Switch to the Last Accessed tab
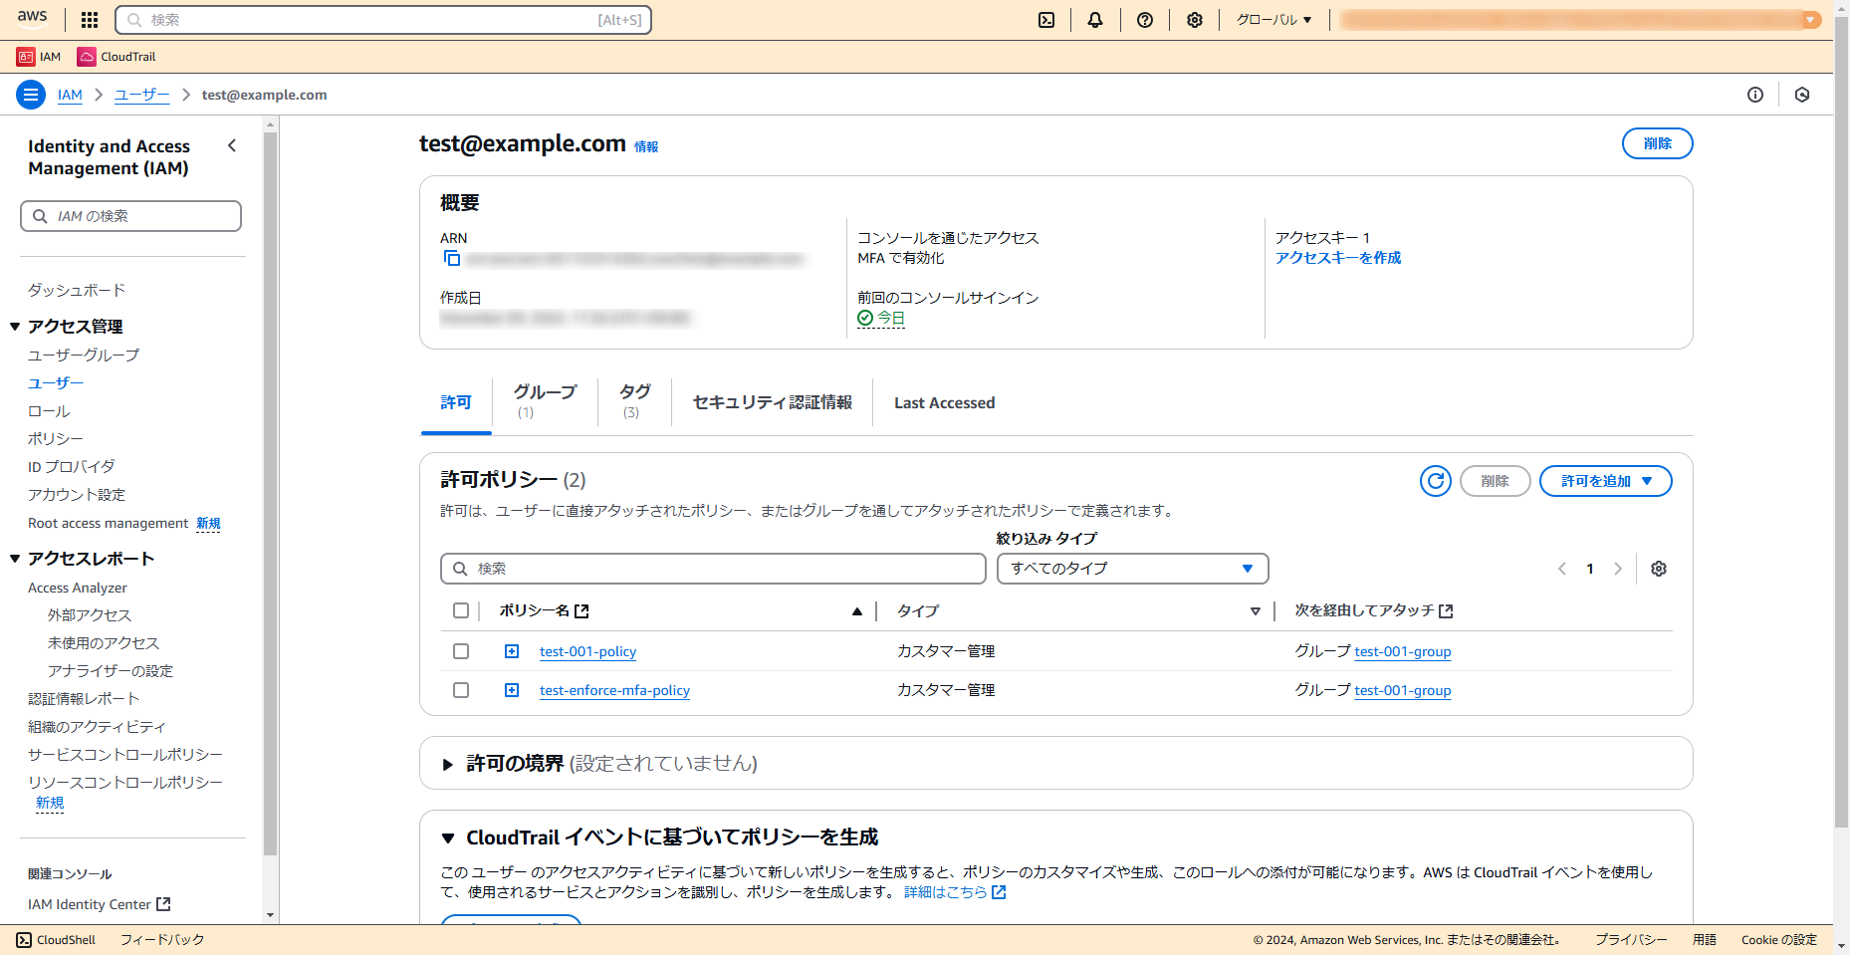The width and height of the screenshot is (1850, 955). (x=945, y=402)
